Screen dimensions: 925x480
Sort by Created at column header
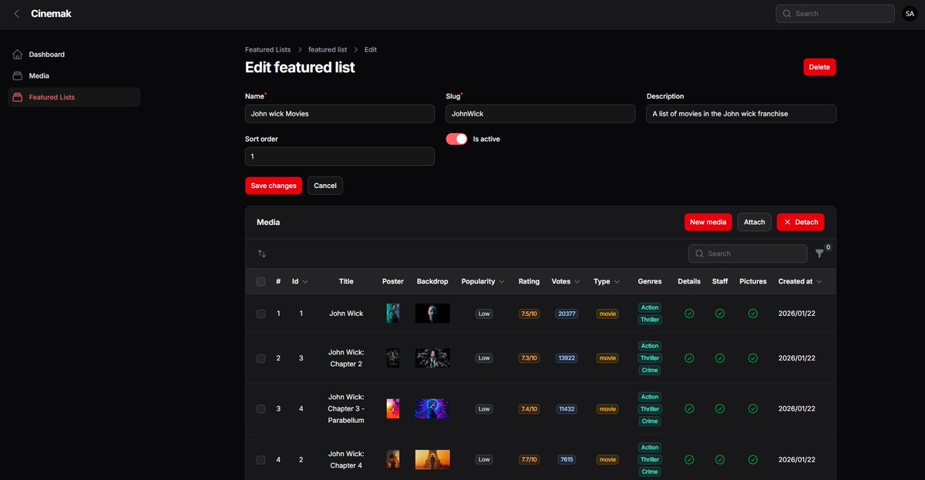pyautogui.click(x=800, y=282)
